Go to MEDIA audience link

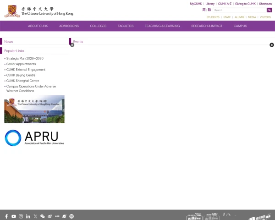(x=252, y=17)
